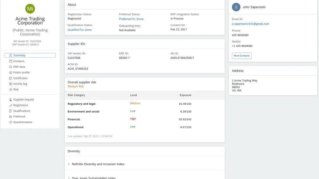Select the Preferred menu item

(x=19, y=117)
